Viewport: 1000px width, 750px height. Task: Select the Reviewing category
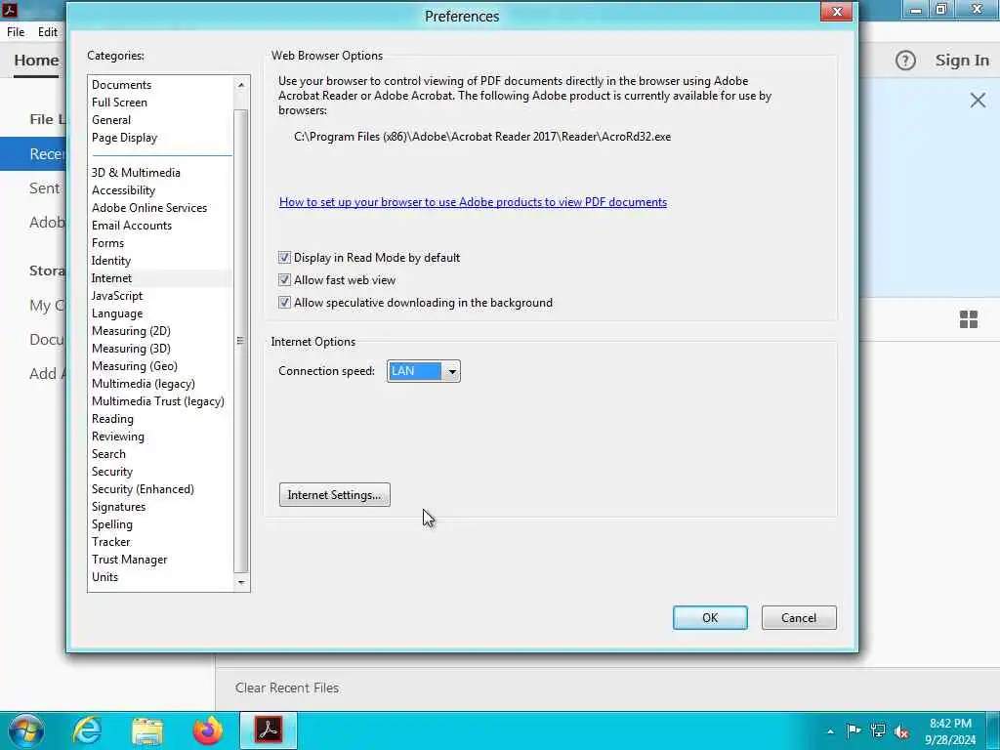[117, 437]
